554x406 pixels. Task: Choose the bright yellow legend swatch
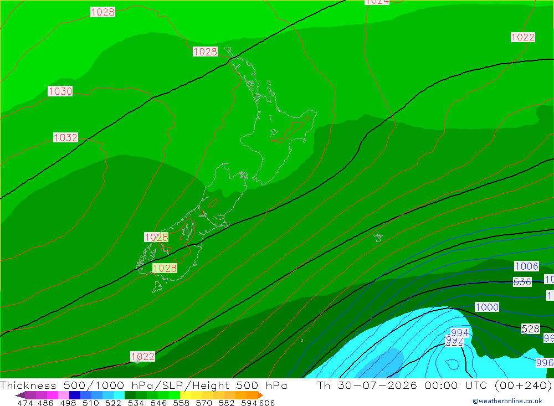point(186,395)
